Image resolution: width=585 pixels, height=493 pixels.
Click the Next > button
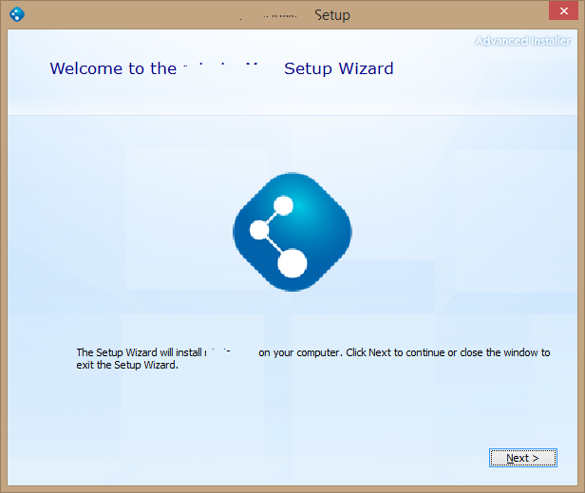coord(522,458)
